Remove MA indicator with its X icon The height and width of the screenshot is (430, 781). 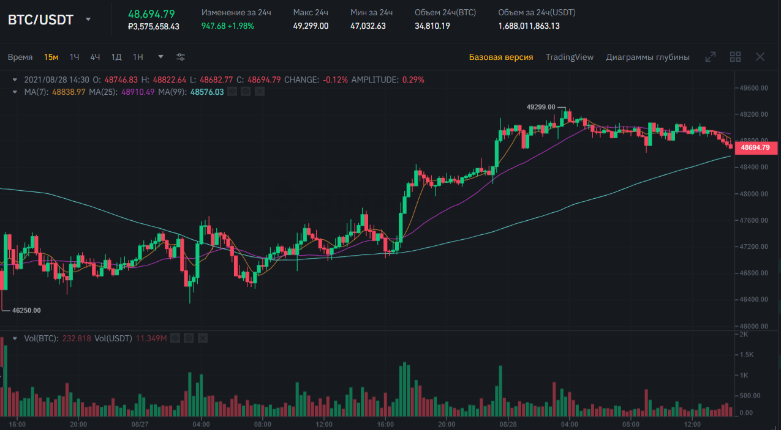(259, 92)
